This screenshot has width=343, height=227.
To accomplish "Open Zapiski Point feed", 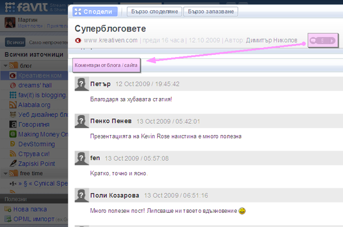I will point(37,164).
